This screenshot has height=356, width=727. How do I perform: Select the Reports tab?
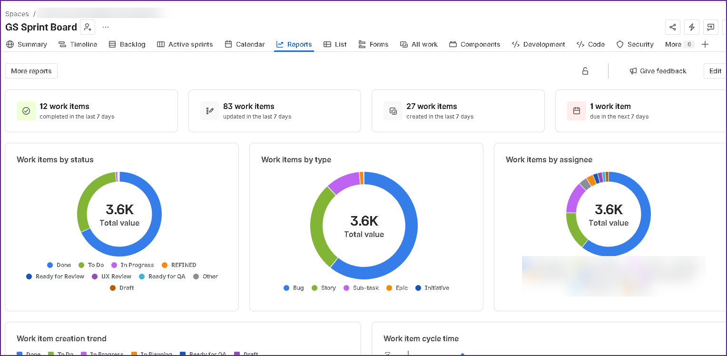click(x=294, y=44)
